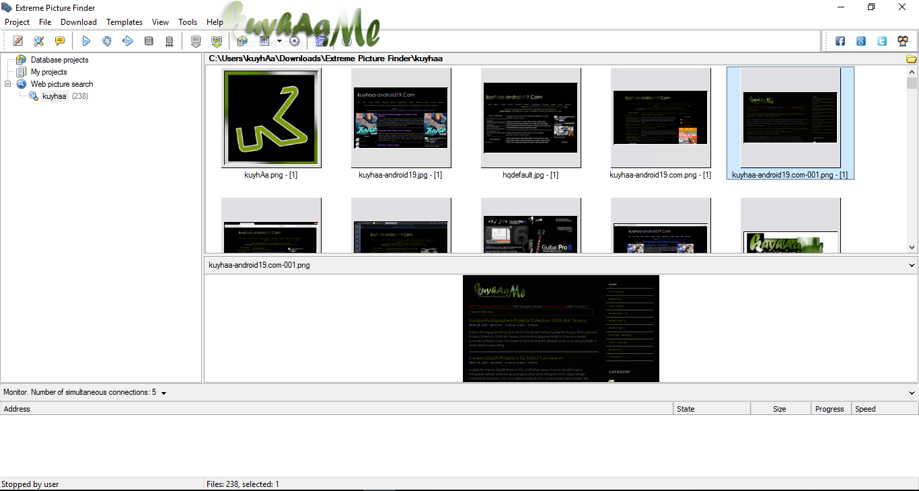Click the globe and folder toolbar icon
919x491 pixels.
242,41
